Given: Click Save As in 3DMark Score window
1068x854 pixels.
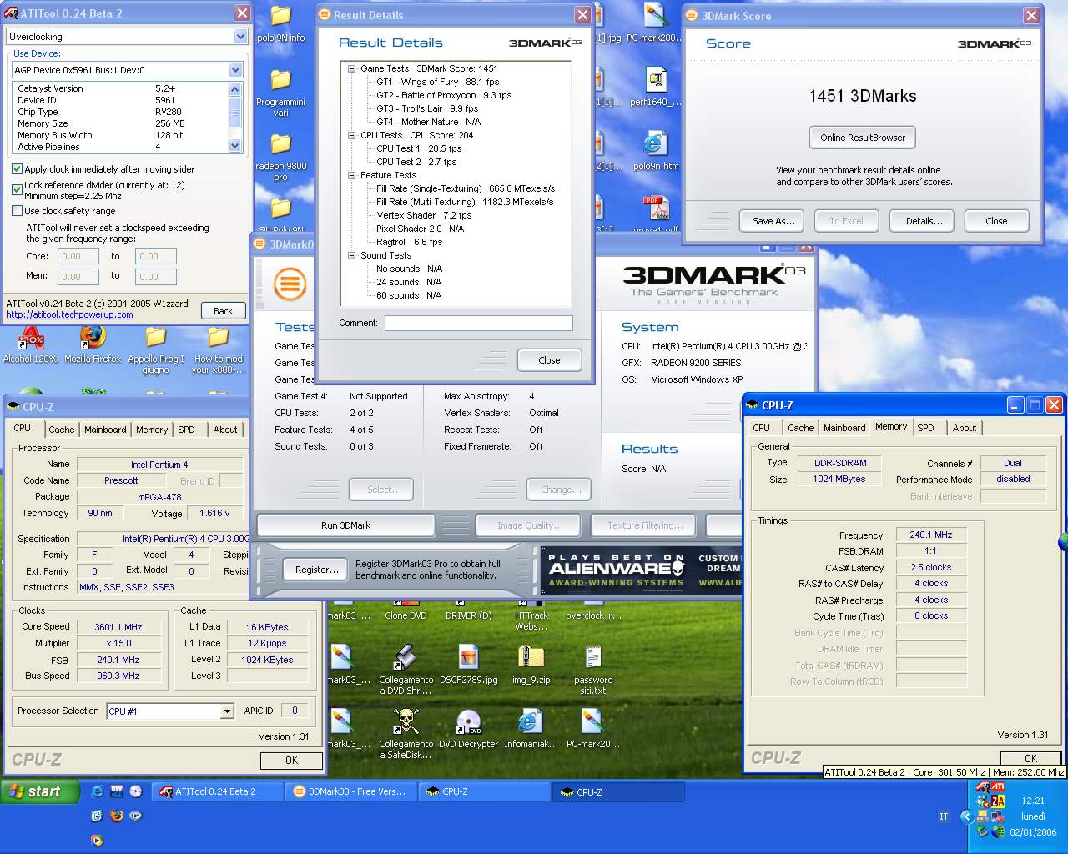Looking at the screenshot, I should pos(773,221).
